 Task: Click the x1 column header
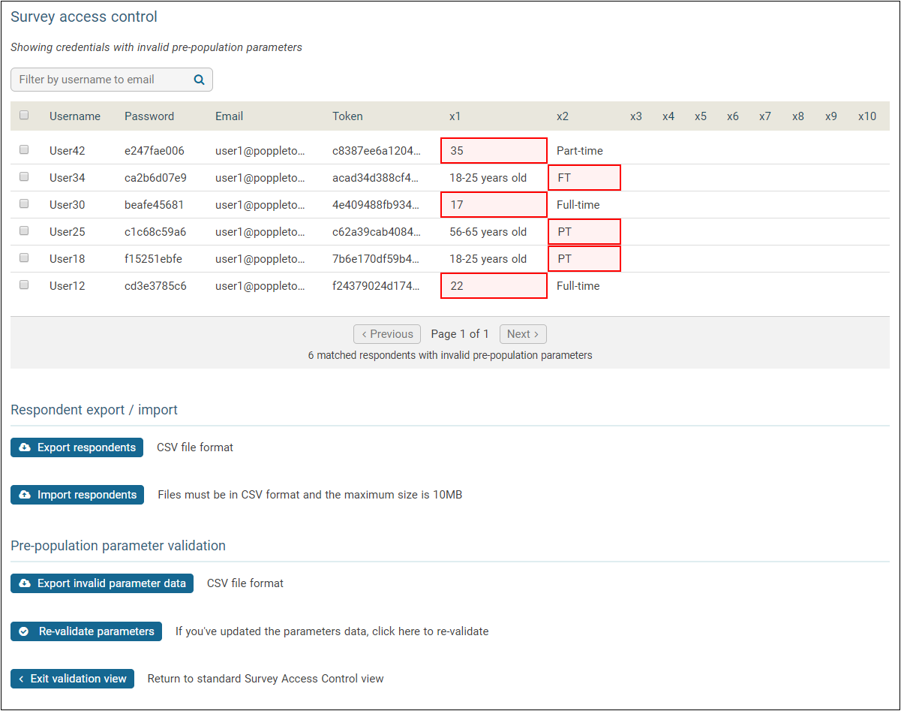(455, 116)
